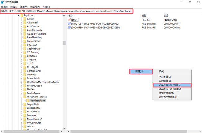Select the (默认) string value icon
Image resolution: width=202 pixels, height=133 pixels.
tap(70, 20)
